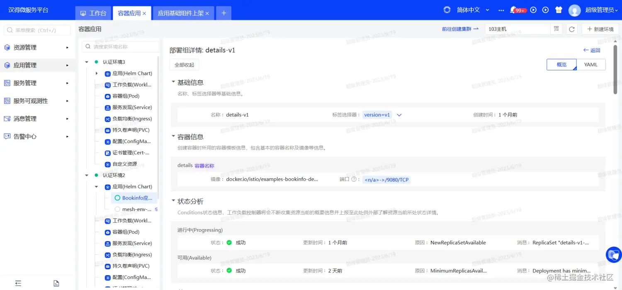Open the 超级管理员 user dropdown

602,10
